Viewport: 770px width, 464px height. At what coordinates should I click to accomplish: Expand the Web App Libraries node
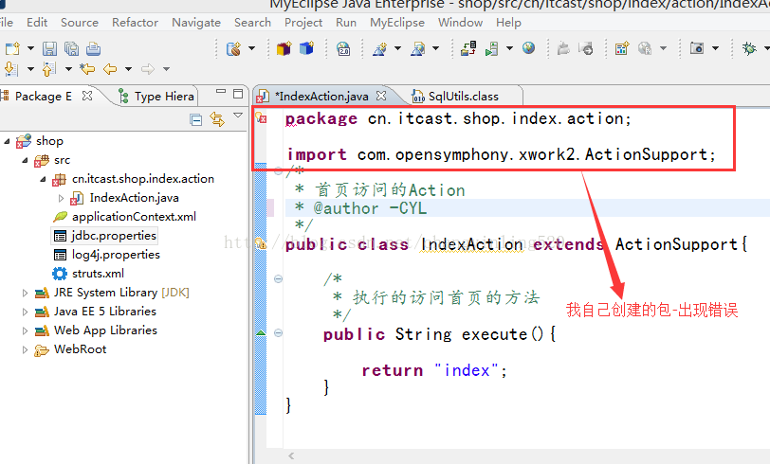(x=25, y=331)
